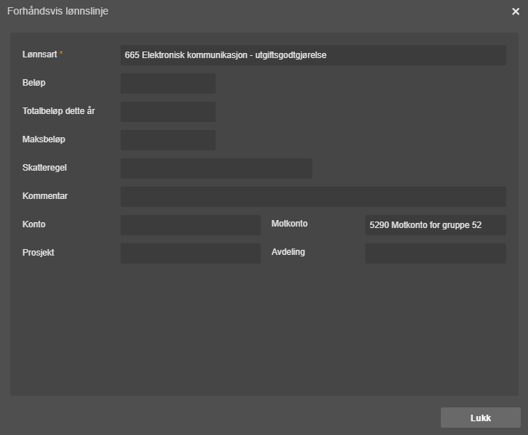Screen dimensions: 528x435
Task: Select the Konto input field
Action: point(190,225)
